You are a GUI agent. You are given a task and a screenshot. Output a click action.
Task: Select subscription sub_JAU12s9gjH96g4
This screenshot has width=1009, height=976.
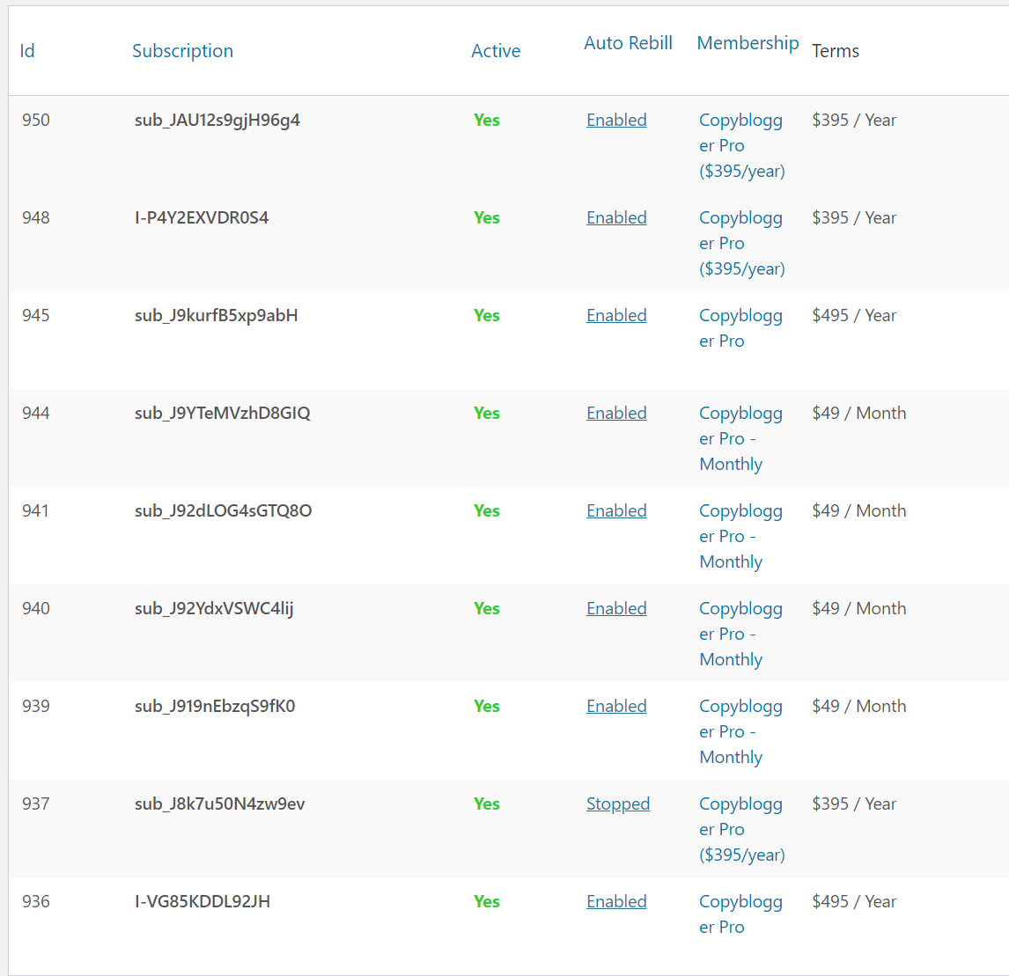pos(217,121)
